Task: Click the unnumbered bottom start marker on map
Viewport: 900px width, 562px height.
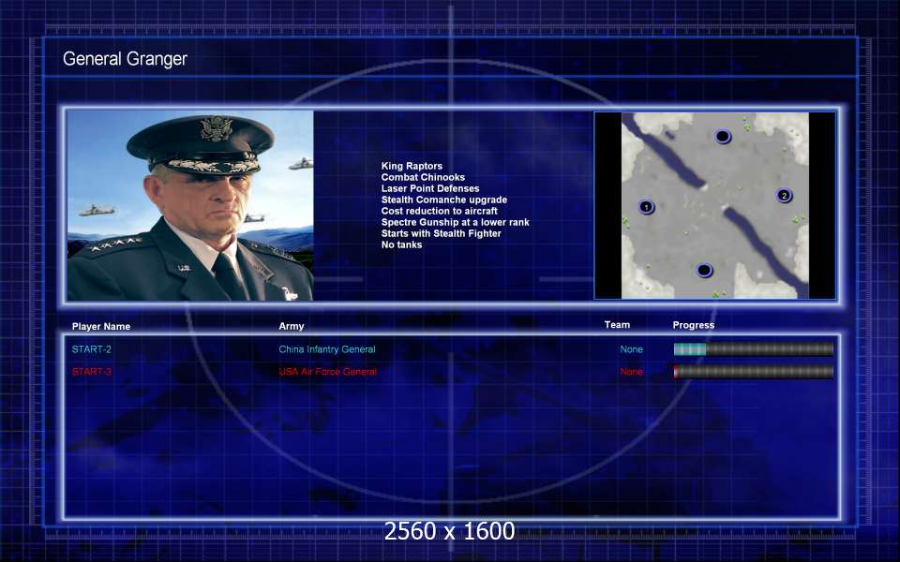Action: click(x=704, y=270)
